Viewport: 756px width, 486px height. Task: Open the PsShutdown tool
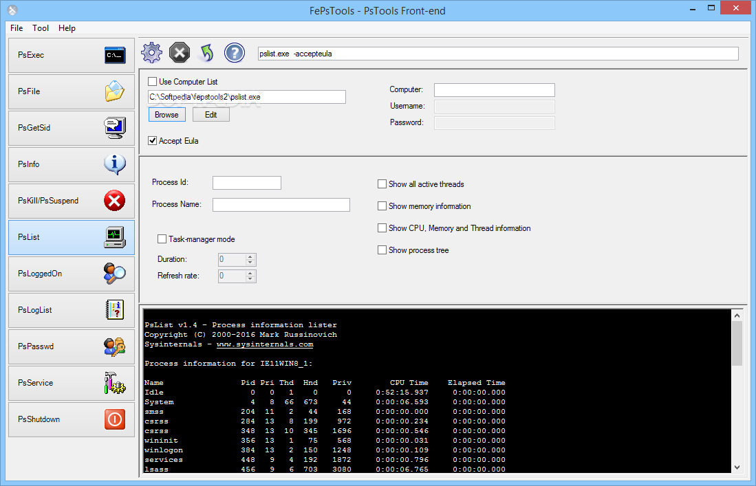[72, 419]
